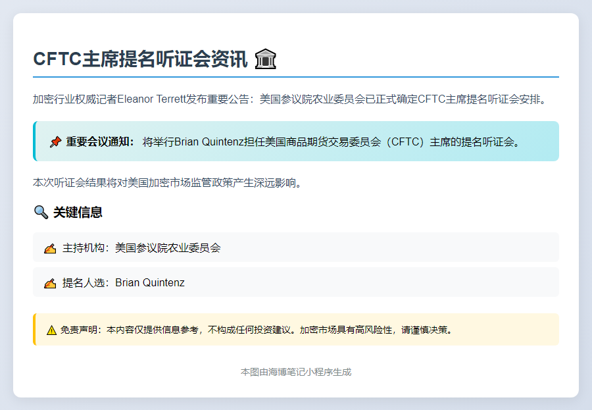Click the yellow warning triangle icon

[51, 330]
